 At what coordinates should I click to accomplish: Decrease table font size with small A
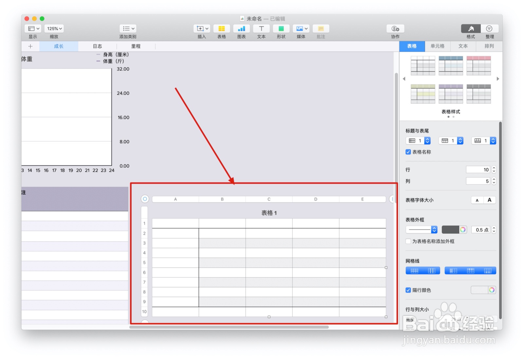click(x=477, y=200)
